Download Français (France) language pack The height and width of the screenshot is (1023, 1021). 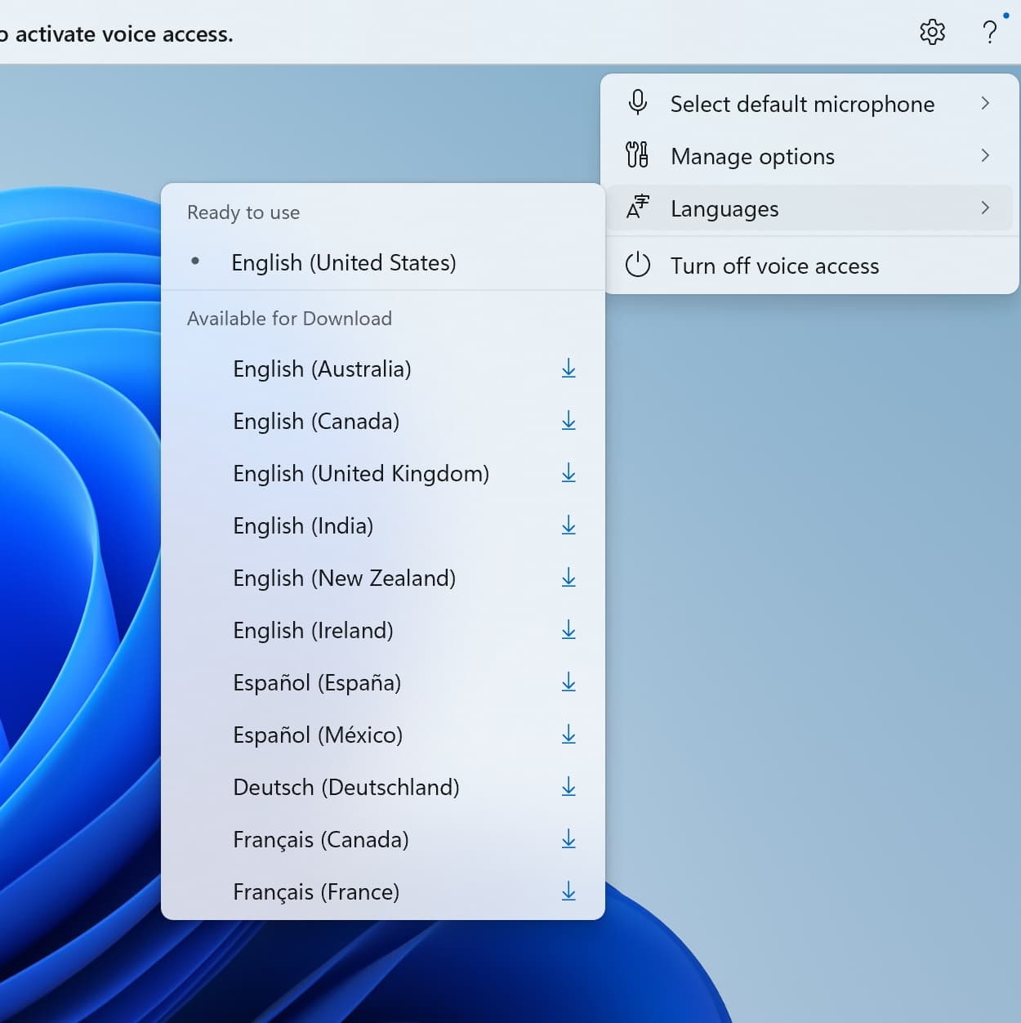tap(568, 891)
